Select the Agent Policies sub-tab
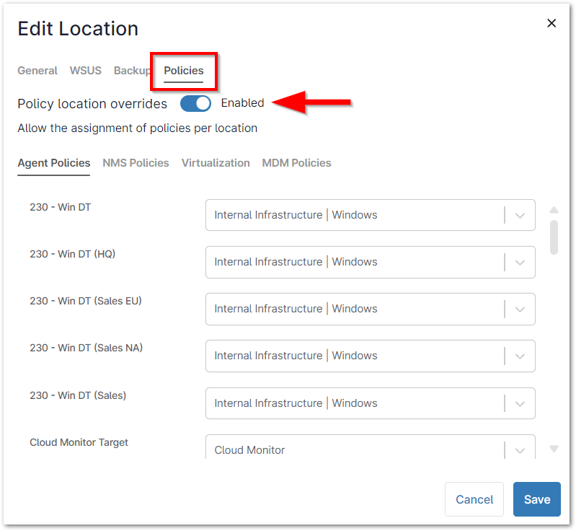 click(54, 163)
